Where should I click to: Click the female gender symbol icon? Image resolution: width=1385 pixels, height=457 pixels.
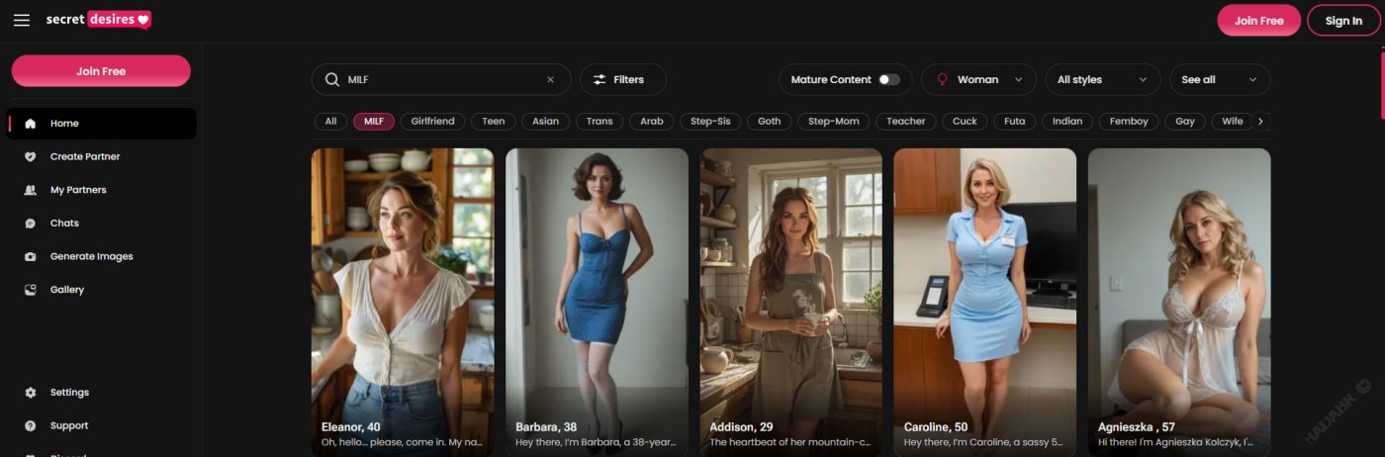pyautogui.click(x=943, y=80)
